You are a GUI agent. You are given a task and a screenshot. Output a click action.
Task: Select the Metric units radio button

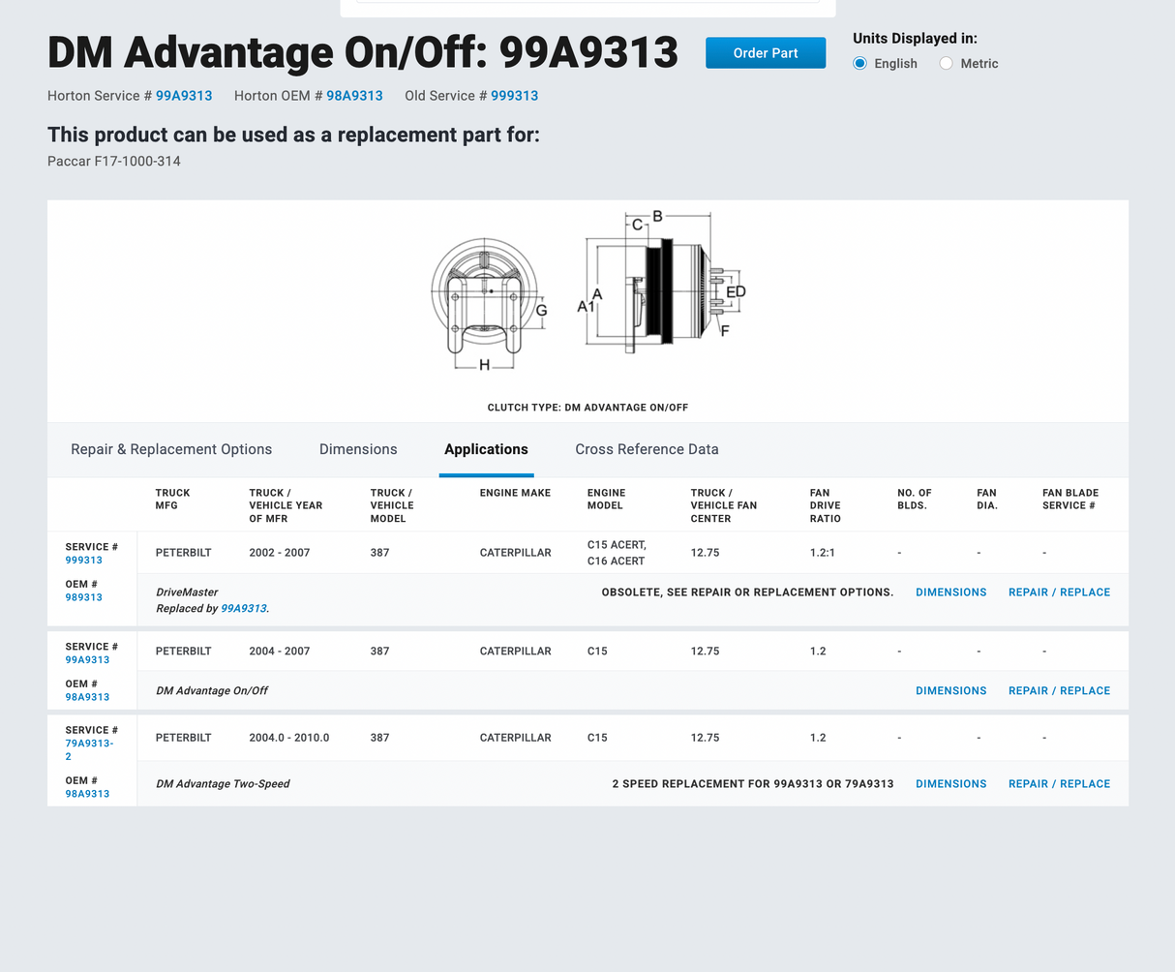tap(946, 63)
